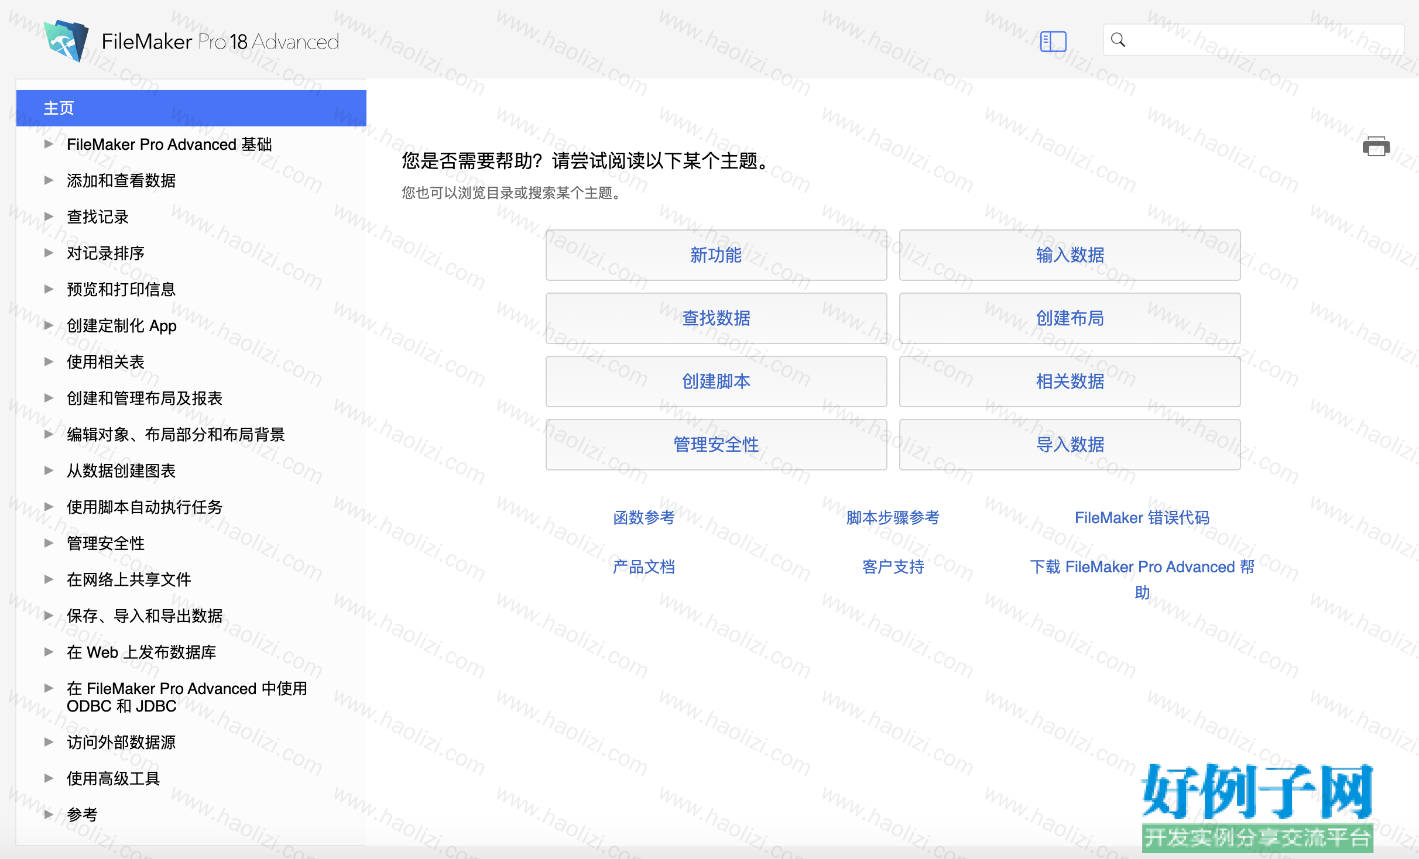Expand arrow next to sidebar 管理安全性
This screenshot has height=859, width=1419.
tap(49, 543)
